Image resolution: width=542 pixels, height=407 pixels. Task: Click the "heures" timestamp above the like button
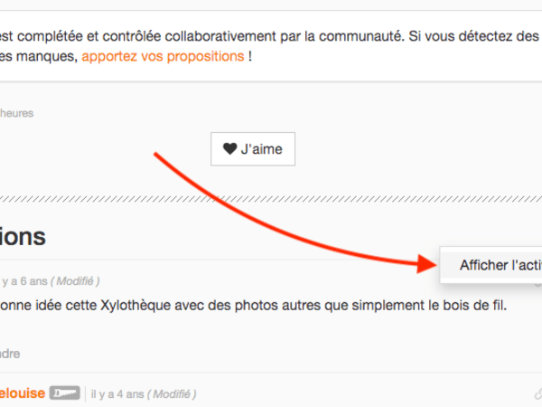(x=17, y=113)
